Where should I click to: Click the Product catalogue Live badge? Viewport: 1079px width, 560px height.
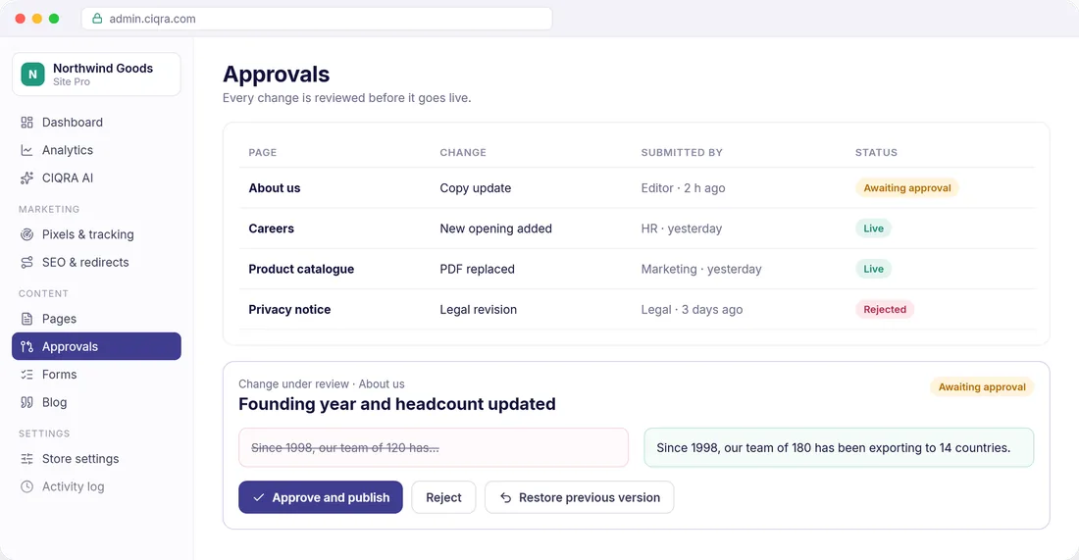pyautogui.click(x=873, y=269)
